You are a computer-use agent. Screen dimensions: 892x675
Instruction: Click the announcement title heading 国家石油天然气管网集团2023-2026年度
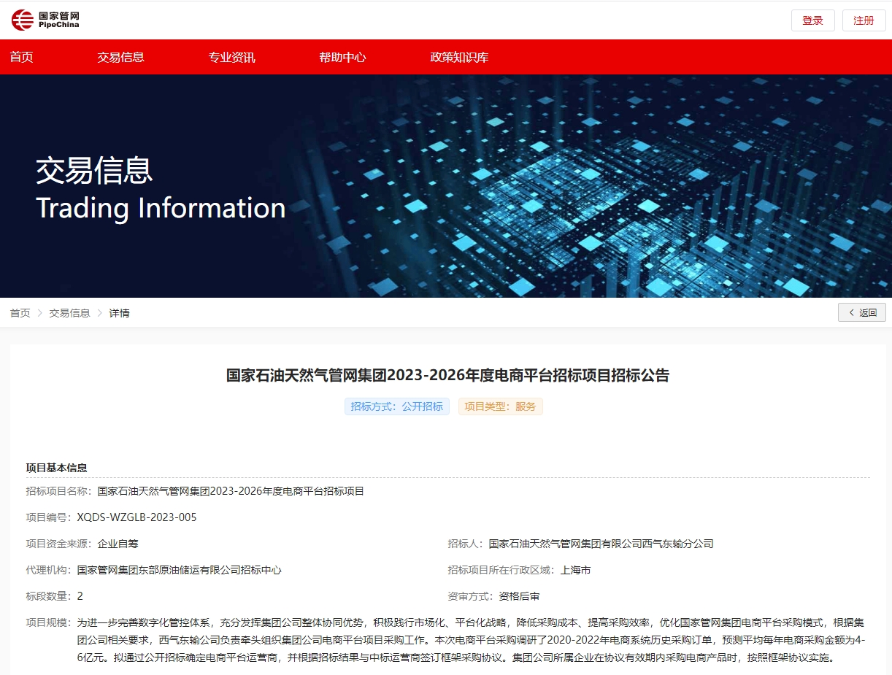[x=447, y=376]
